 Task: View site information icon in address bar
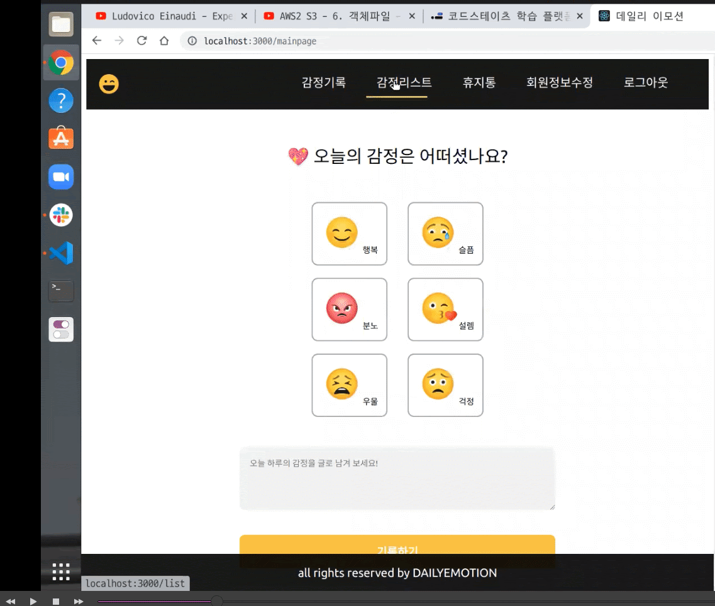click(192, 41)
